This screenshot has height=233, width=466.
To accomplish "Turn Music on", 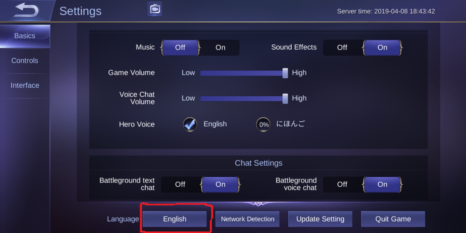I will [220, 48].
